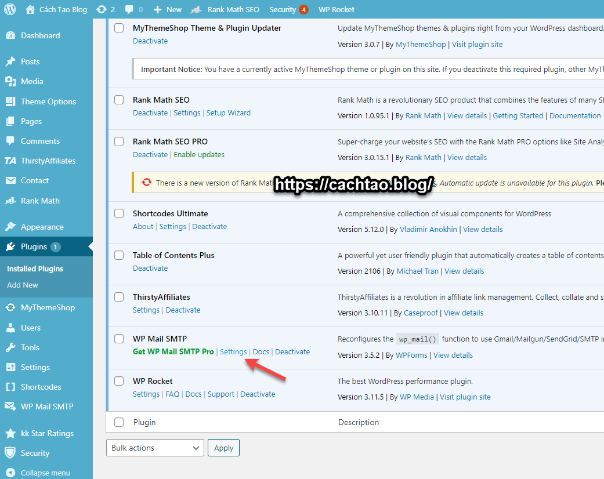Click WP Rocket FAQ link
The image size is (604, 479).
point(172,394)
